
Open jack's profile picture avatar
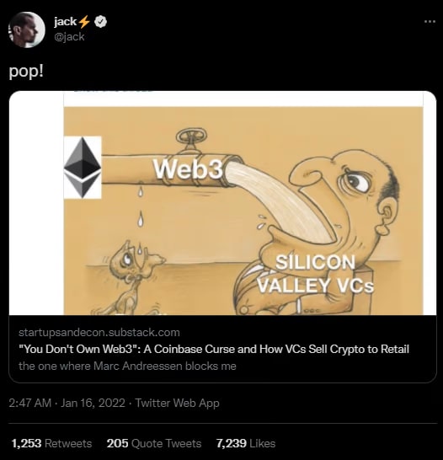pos(27,29)
